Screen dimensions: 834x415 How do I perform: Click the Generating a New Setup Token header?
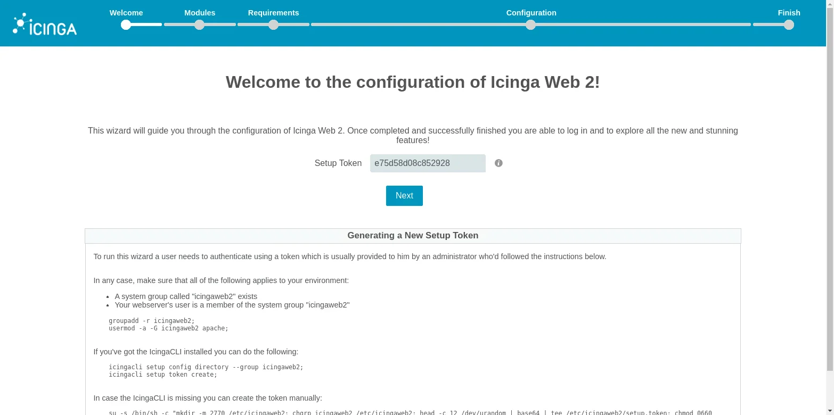[x=413, y=236]
